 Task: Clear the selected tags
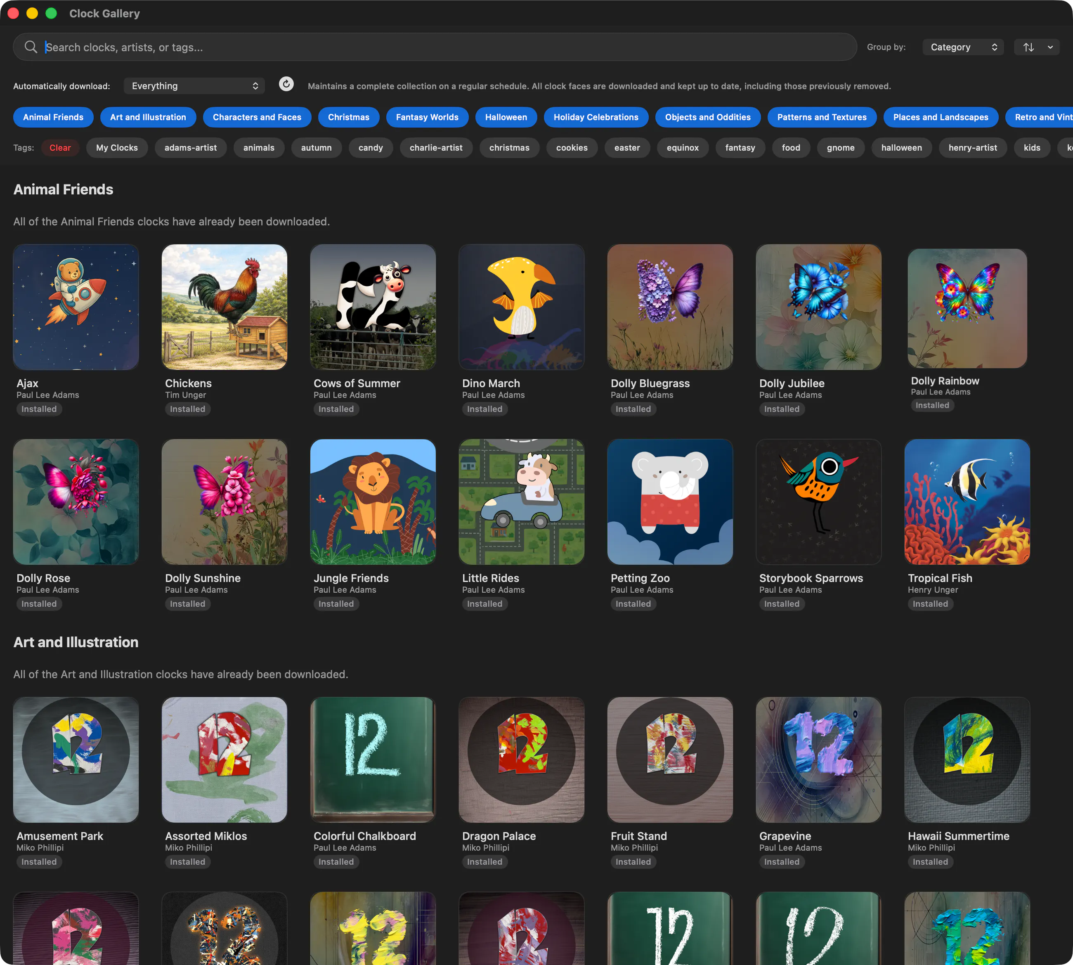point(60,148)
